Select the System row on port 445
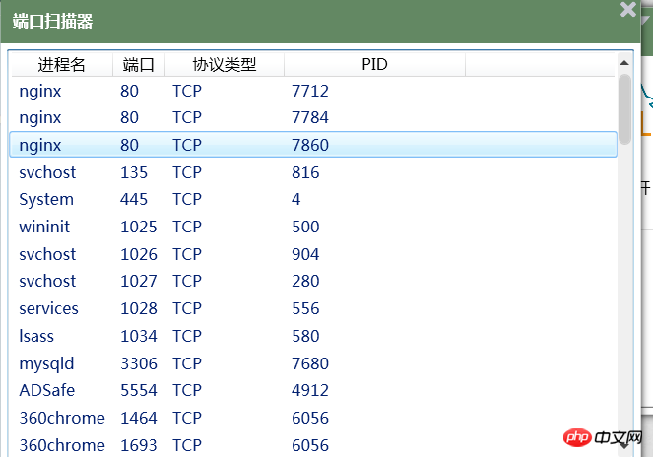This screenshot has height=457, width=653. (313, 199)
